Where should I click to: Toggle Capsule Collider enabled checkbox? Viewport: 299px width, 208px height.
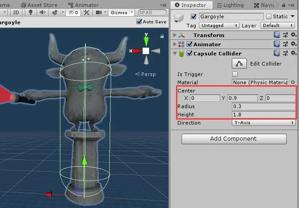click(189, 53)
